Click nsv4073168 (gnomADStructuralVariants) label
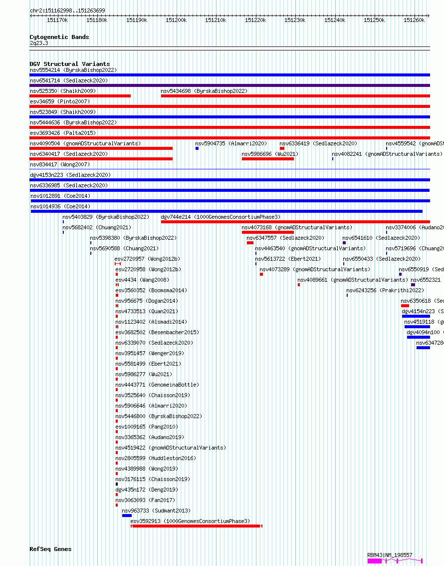 [297, 227]
